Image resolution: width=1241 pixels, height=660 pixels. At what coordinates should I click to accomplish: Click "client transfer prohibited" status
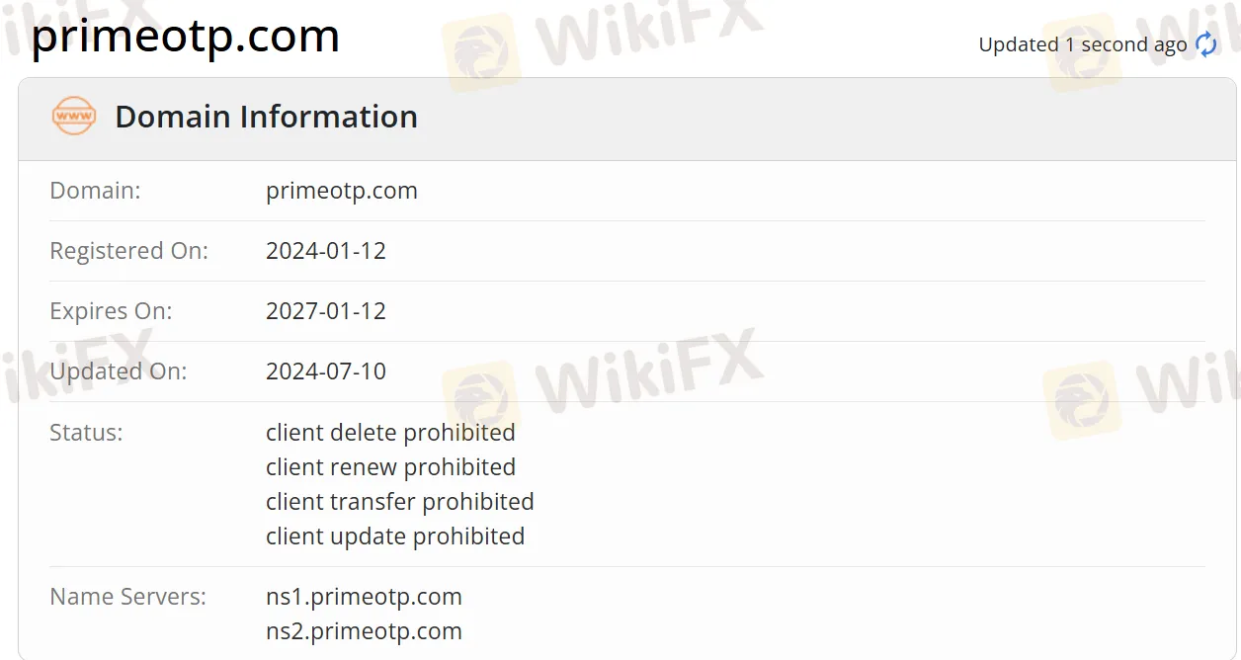(x=399, y=502)
